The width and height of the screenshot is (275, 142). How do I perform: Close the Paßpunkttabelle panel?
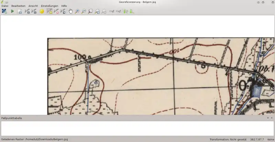coord(272,118)
